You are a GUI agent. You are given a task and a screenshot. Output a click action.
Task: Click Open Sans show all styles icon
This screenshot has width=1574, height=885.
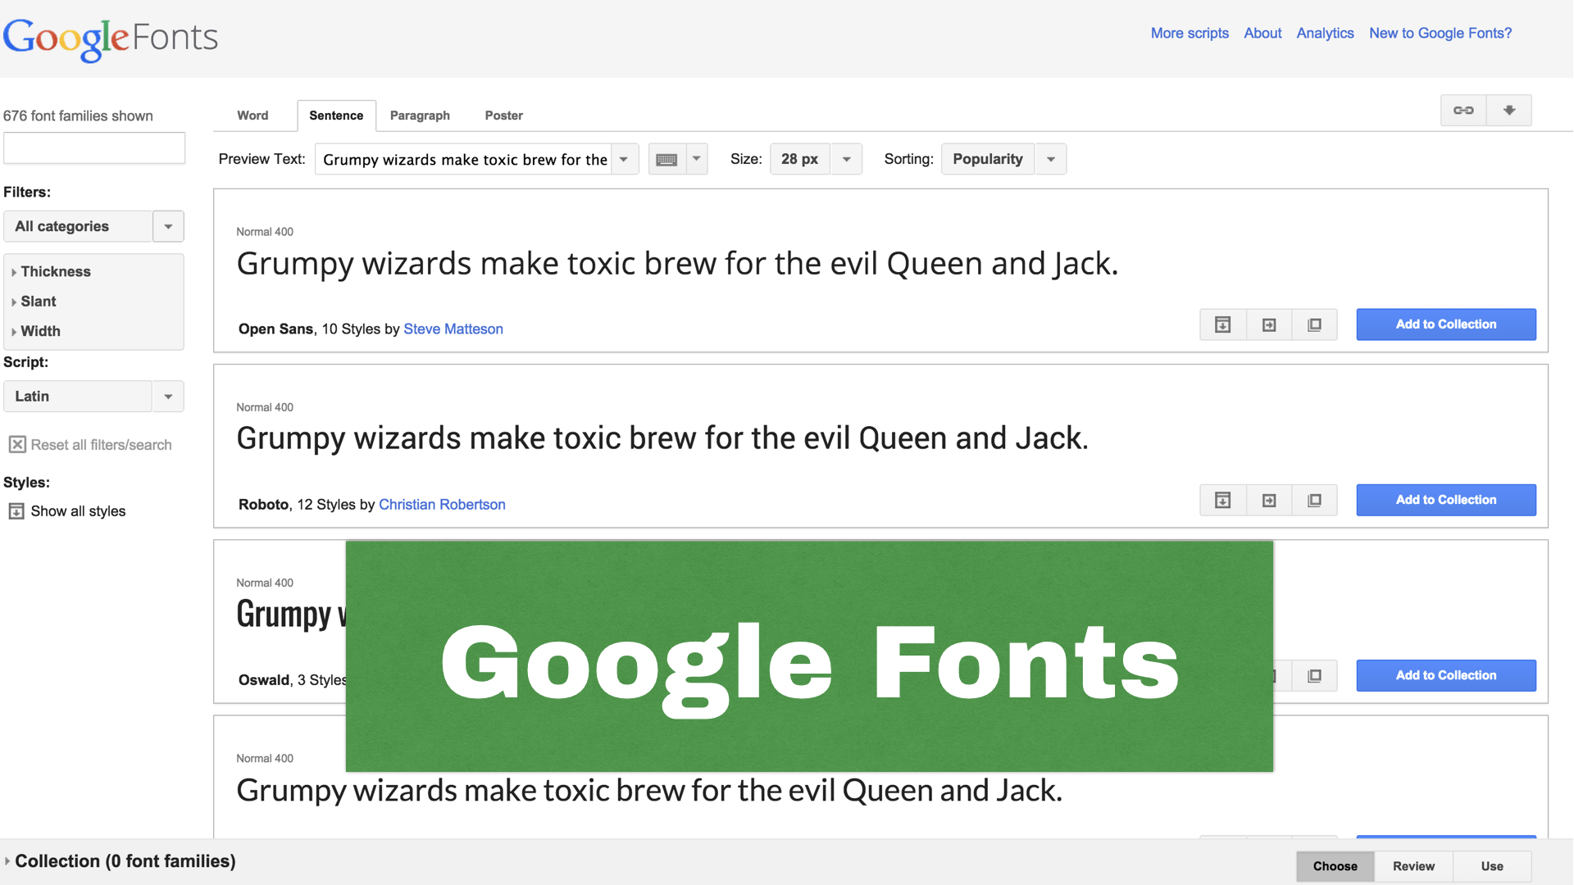click(1222, 325)
